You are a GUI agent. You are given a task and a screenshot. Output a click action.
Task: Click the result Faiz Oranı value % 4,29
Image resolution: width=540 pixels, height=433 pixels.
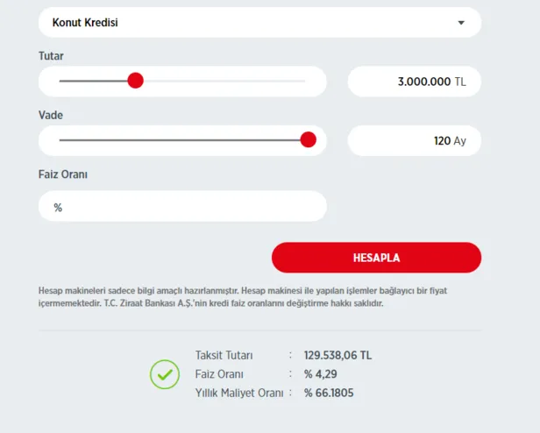[320, 374]
